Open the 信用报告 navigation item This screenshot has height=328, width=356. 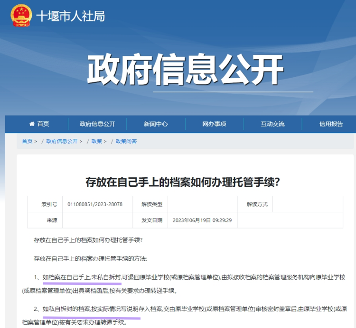331,124
